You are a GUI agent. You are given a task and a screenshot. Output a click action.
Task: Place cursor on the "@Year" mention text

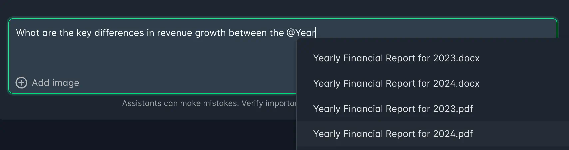301,33
